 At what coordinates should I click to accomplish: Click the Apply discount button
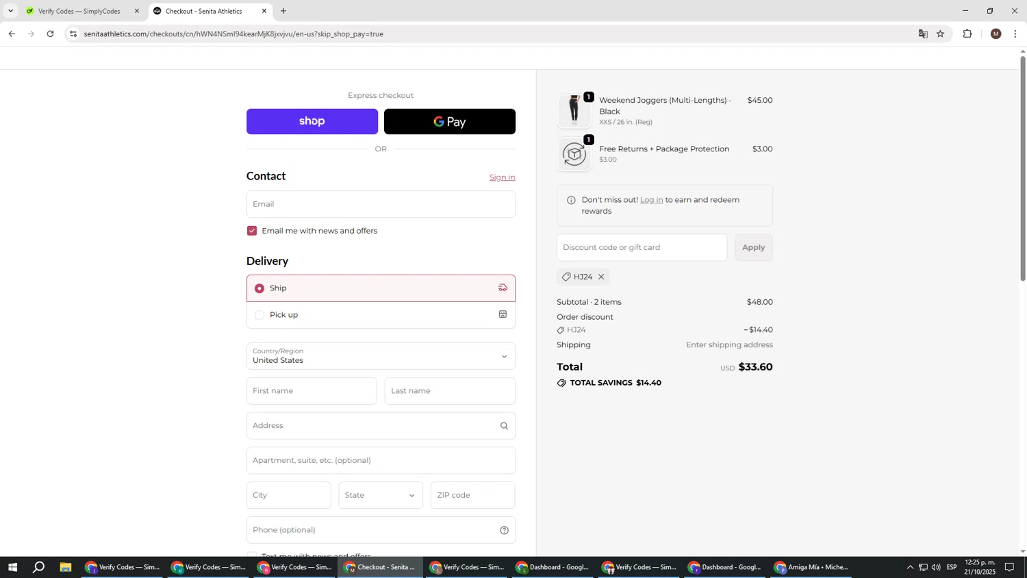pyautogui.click(x=754, y=247)
